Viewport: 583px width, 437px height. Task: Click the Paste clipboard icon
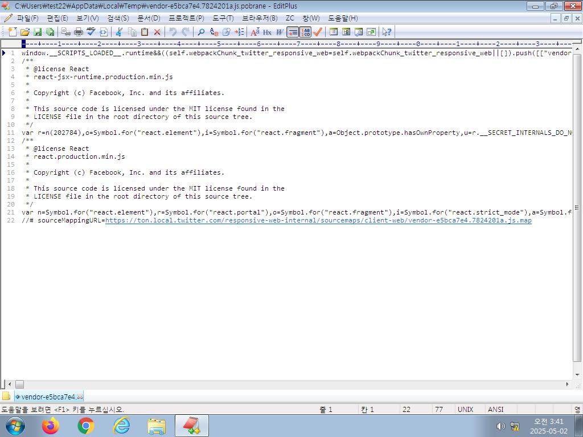pyautogui.click(x=144, y=32)
